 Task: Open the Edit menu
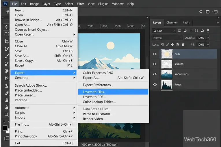coord(23,4)
